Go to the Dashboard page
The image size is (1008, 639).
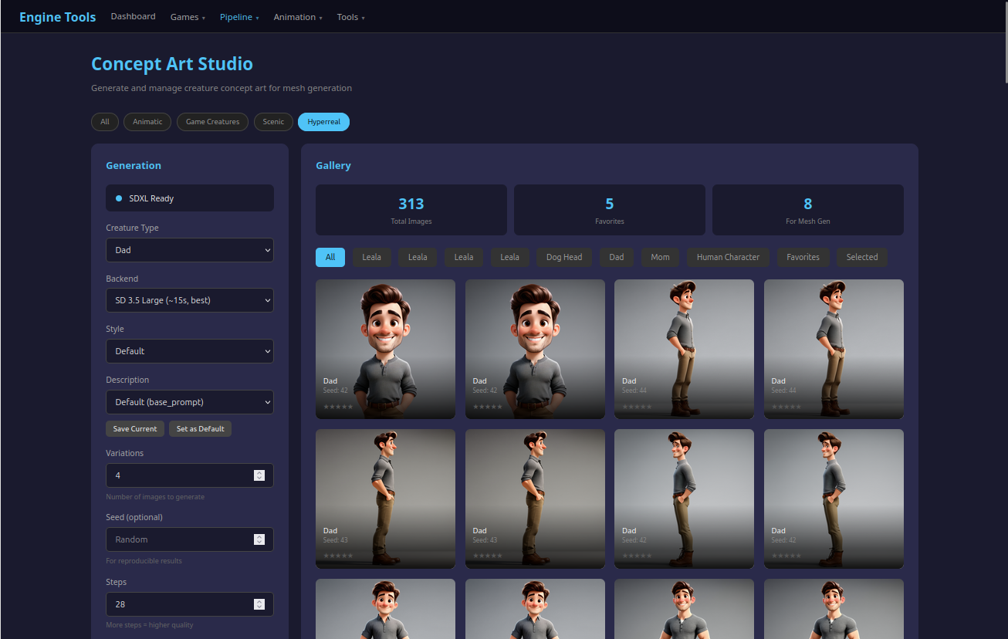tap(133, 16)
